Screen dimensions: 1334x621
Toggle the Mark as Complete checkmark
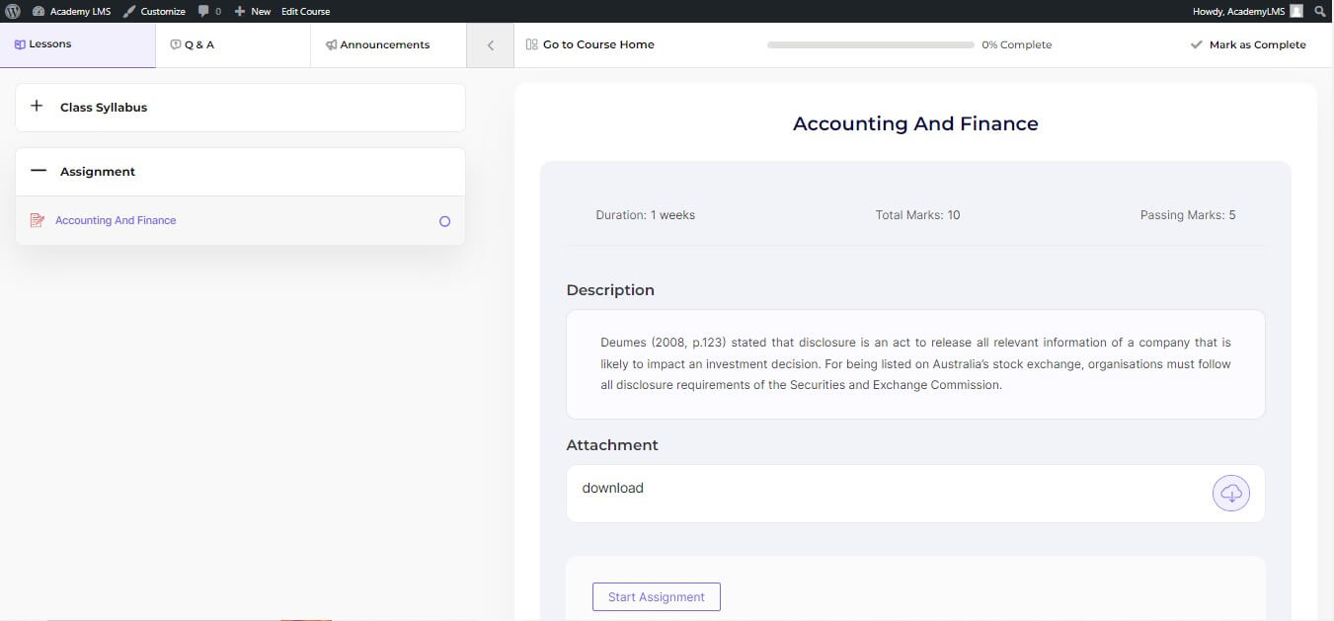(x=1198, y=44)
